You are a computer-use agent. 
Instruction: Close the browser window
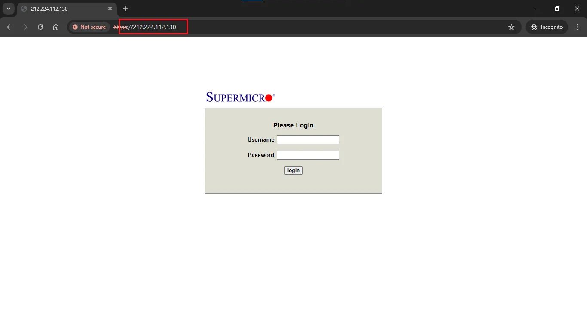(577, 9)
